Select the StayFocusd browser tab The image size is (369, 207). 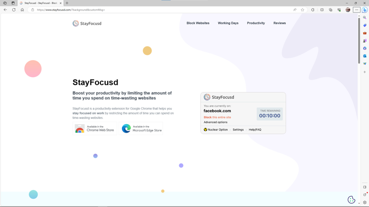[40, 3]
